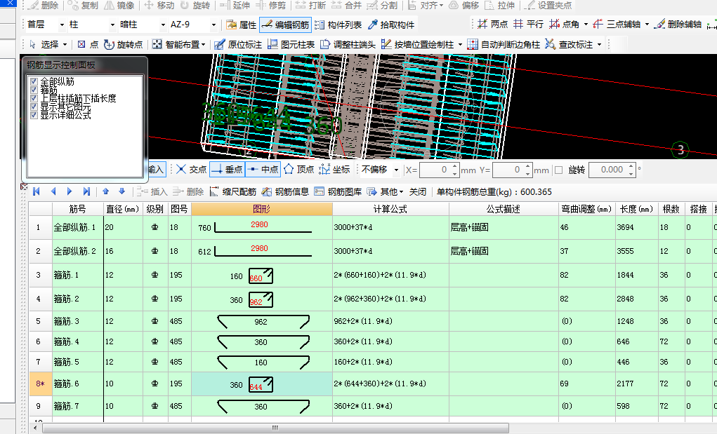Open 钢筋信息 (rebar info)

tap(285, 191)
